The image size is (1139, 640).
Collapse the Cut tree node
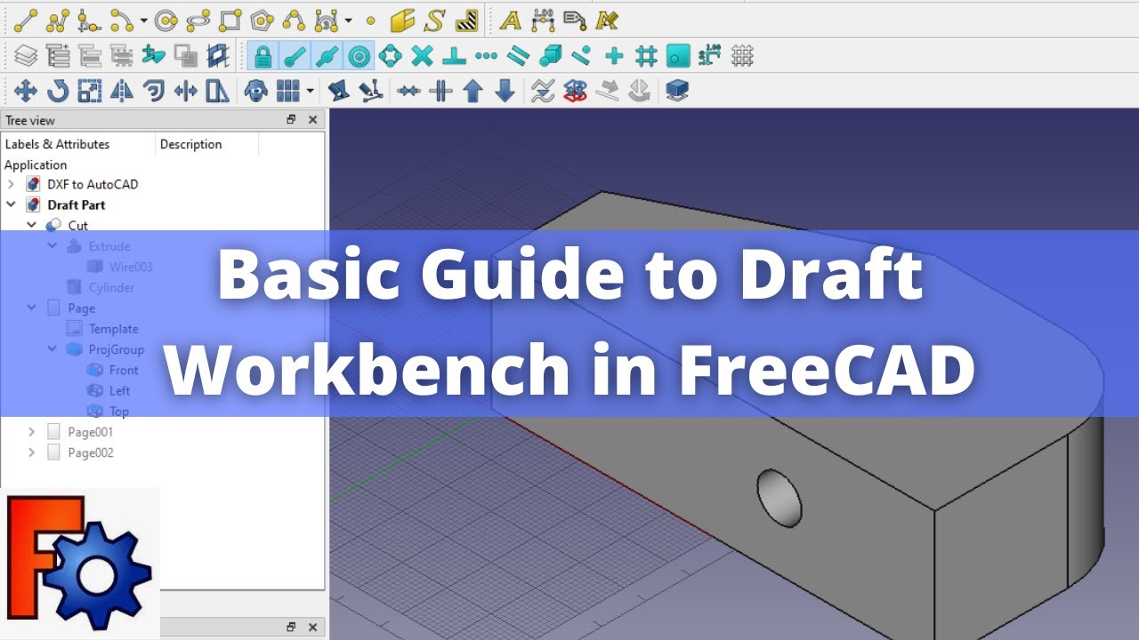[31, 225]
